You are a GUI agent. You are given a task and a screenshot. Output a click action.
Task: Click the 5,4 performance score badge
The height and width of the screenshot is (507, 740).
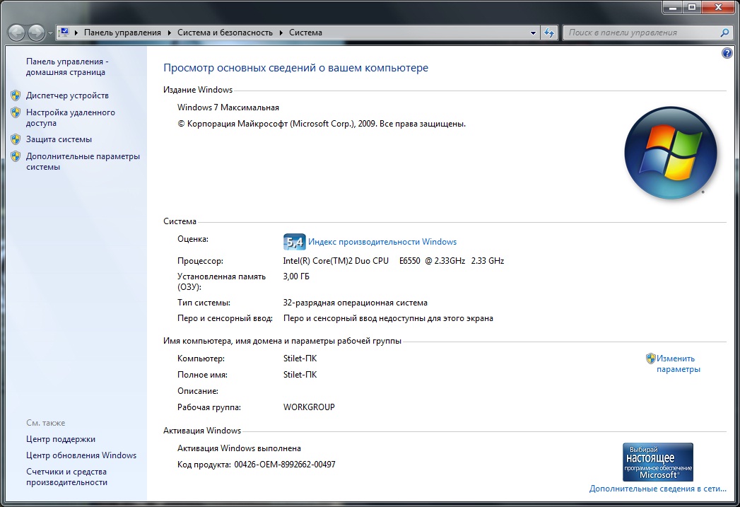click(x=294, y=242)
